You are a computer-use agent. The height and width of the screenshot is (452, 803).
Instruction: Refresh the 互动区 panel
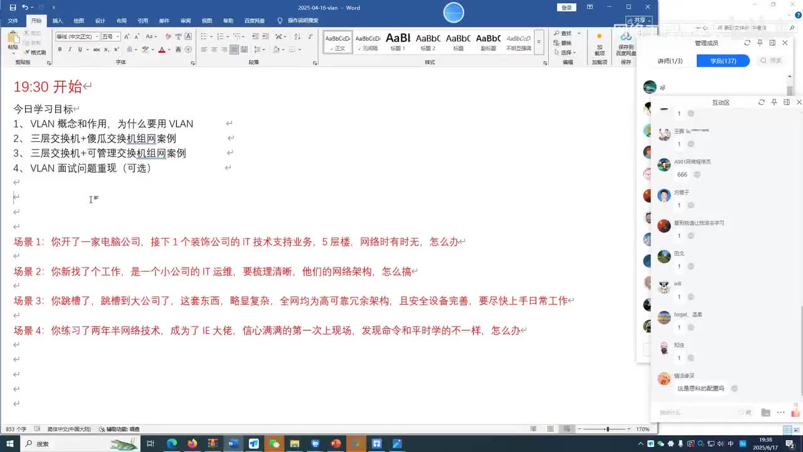pos(761,102)
